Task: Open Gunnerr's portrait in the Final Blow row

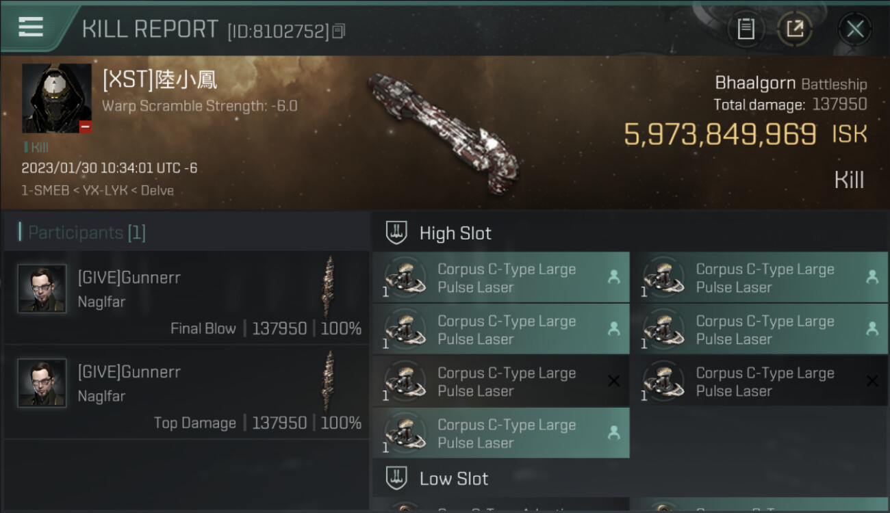Action: point(42,289)
